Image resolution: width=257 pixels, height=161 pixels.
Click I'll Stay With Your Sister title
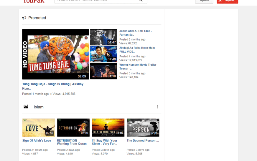pos(105,142)
